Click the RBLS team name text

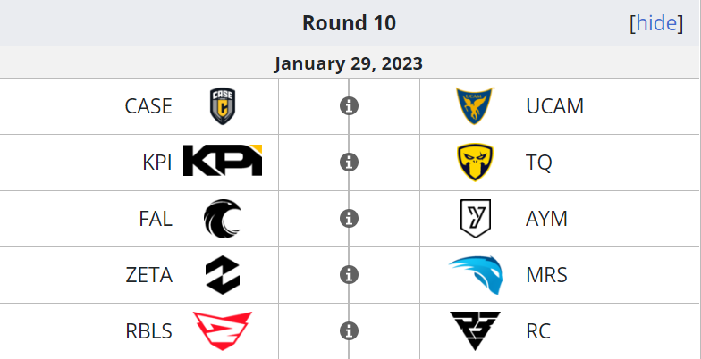(148, 330)
